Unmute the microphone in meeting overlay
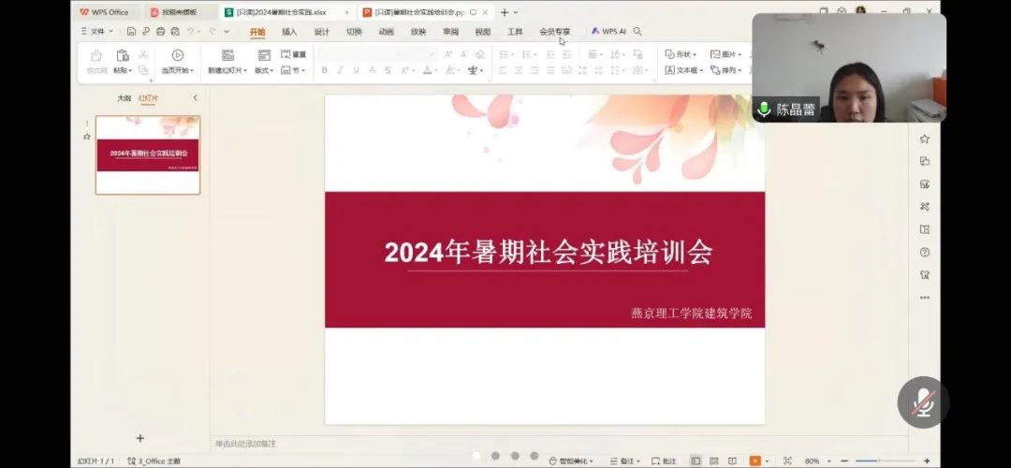The height and width of the screenshot is (468, 1011). [923, 402]
